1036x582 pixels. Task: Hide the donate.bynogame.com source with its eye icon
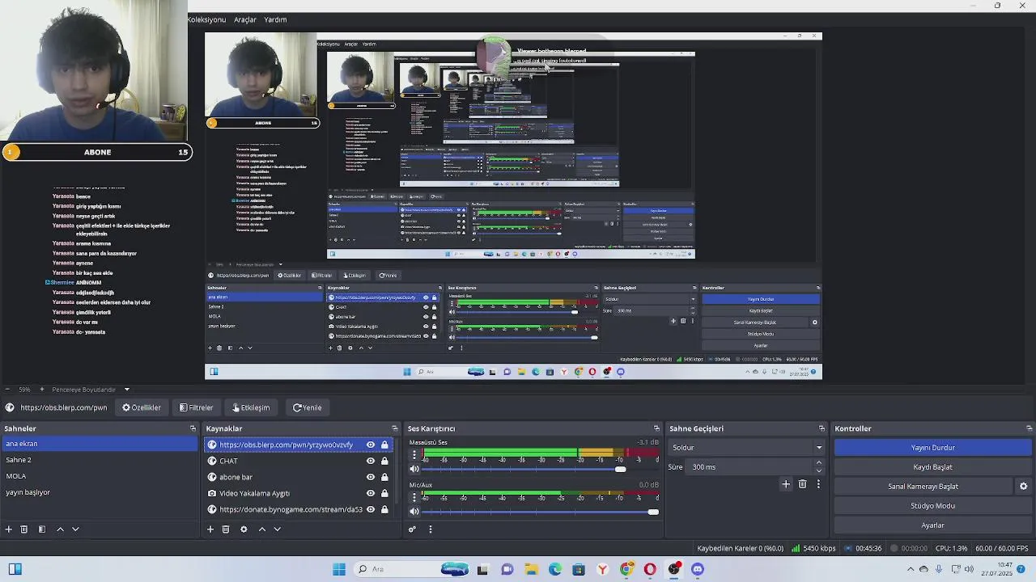[x=371, y=509]
